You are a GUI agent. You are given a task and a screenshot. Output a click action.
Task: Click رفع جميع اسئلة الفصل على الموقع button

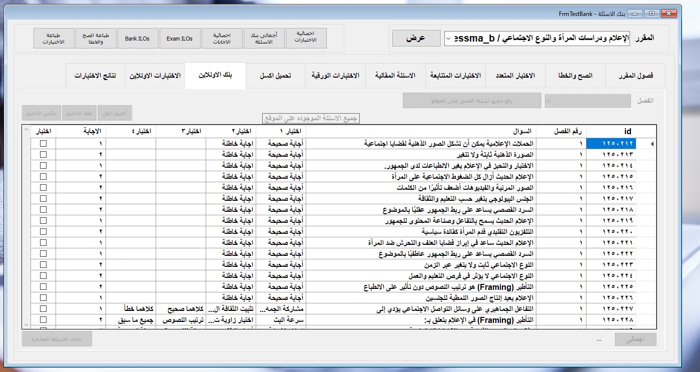(472, 101)
